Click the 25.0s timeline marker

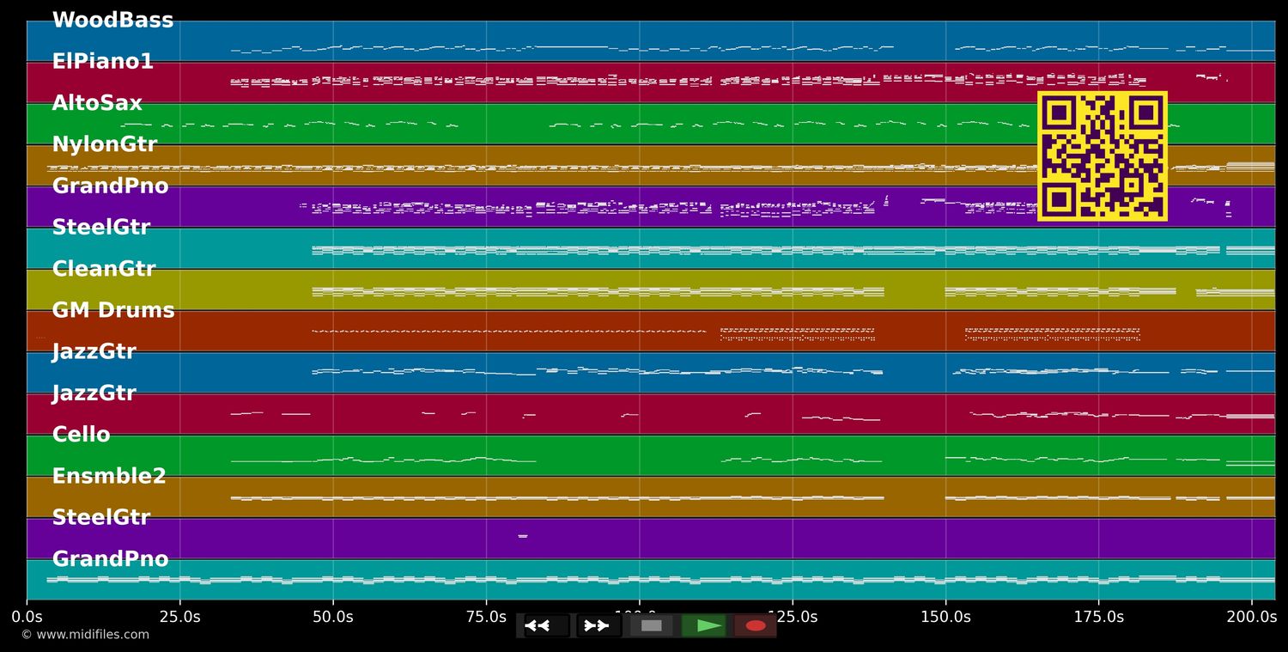(179, 617)
